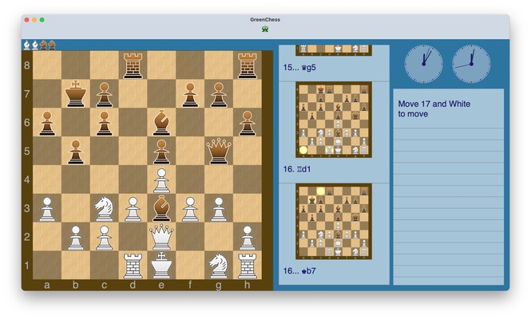Click the right chess clock
Viewport: 531px width, 319px height.
(471, 64)
